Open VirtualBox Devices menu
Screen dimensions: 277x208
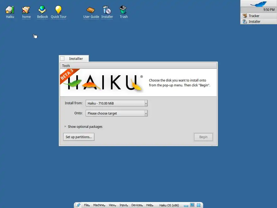[x=137, y=205]
